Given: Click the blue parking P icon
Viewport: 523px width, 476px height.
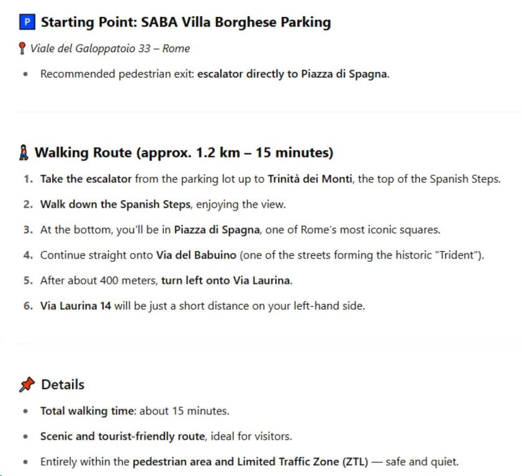Looking at the screenshot, I should point(27,23).
